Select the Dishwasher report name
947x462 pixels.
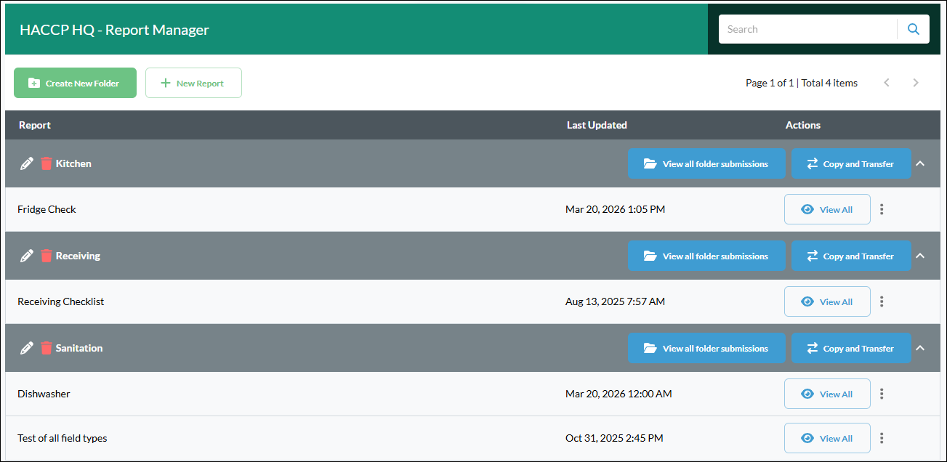44,394
